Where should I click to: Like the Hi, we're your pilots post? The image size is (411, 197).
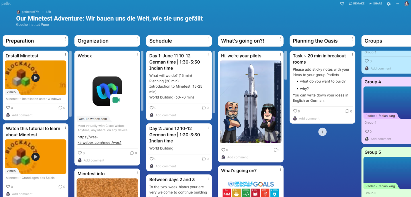tap(223, 150)
